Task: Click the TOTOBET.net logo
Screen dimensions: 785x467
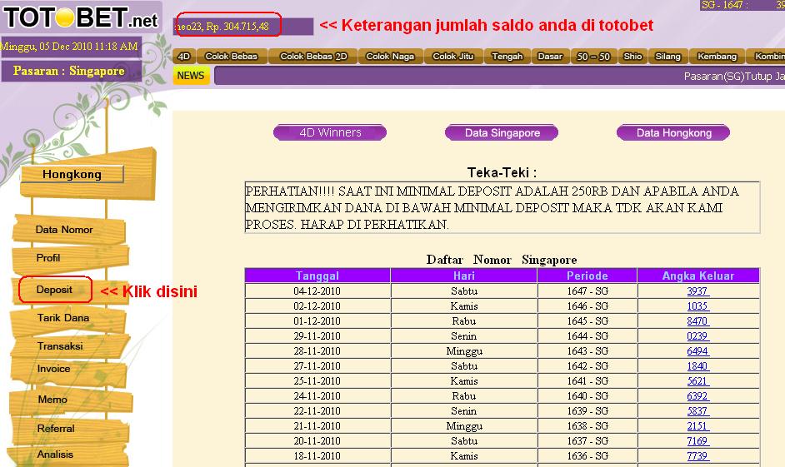Action: click(81, 17)
